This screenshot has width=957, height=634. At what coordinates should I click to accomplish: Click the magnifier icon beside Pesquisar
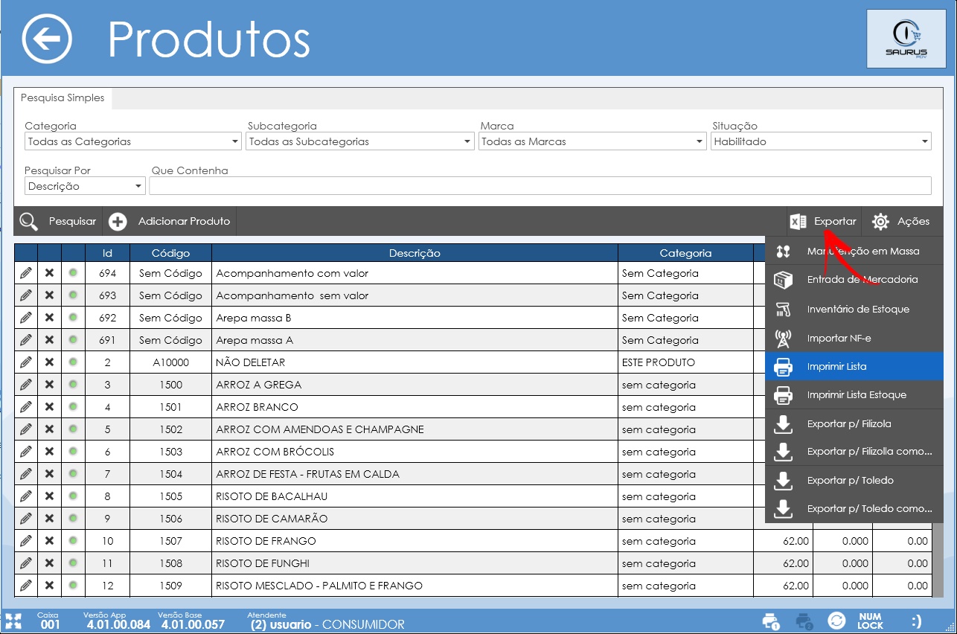pos(29,221)
